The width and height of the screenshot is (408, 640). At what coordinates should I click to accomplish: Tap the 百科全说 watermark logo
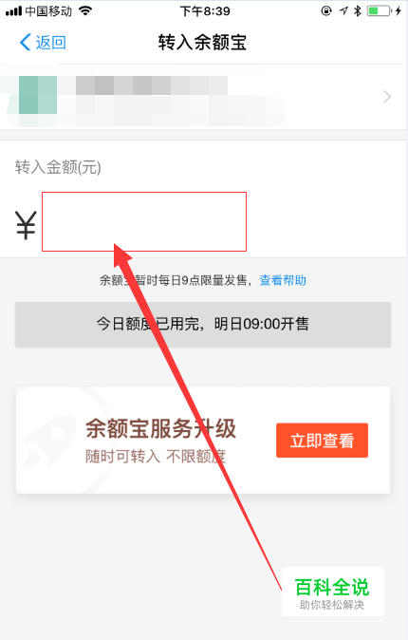(332, 592)
